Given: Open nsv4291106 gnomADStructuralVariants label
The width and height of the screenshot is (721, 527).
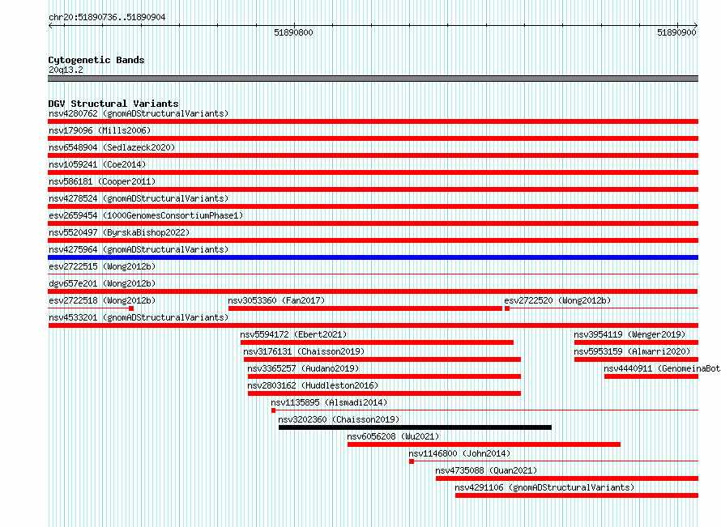Looking at the screenshot, I should pyautogui.click(x=544, y=487).
